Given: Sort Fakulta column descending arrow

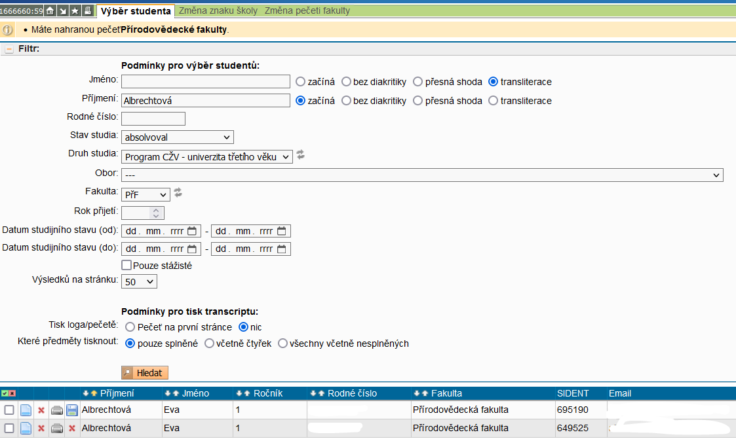Looking at the screenshot, I should 417,393.
